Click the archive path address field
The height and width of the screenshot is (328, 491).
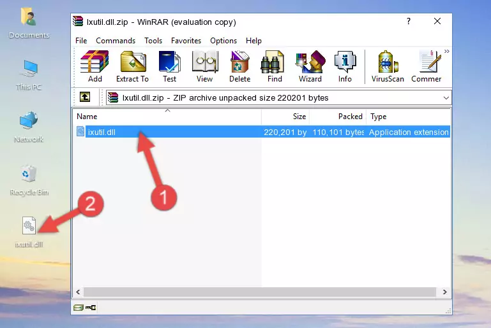click(x=278, y=98)
